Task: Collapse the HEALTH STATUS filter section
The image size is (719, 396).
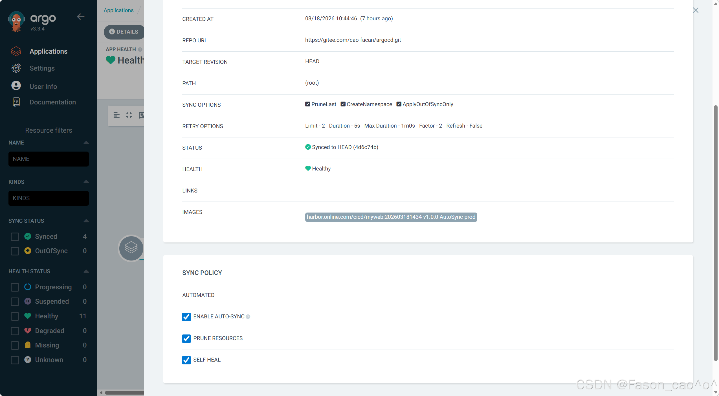Action: (x=86, y=271)
